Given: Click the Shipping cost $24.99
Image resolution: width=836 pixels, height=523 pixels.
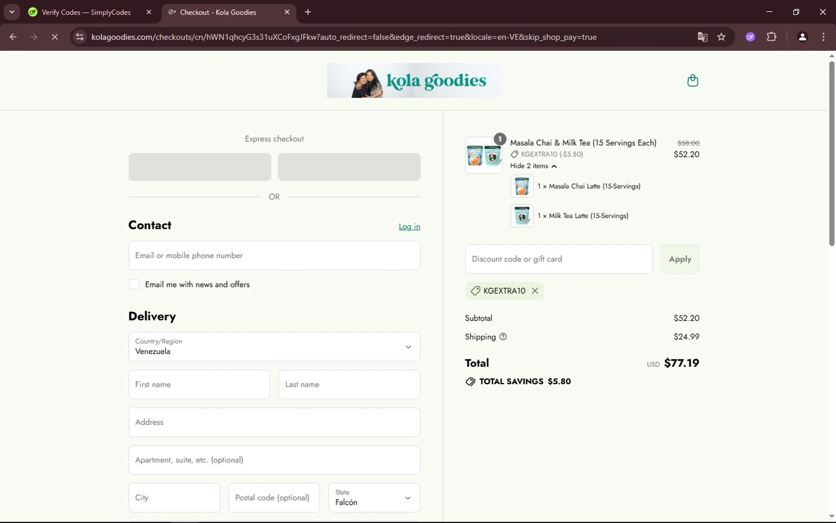Looking at the screenshot, I should (687, 337).
